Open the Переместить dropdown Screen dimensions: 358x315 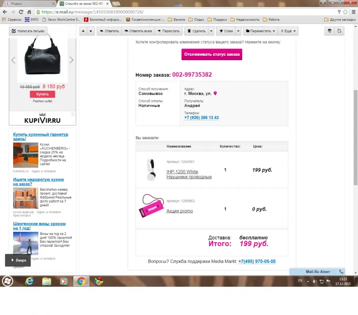click(261, 31)
